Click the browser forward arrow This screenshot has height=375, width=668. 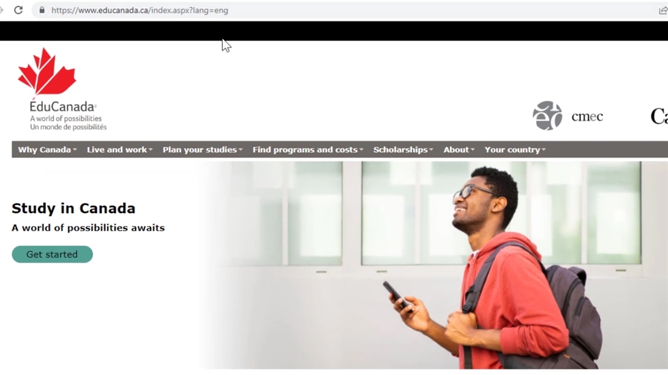coord(2,10)
